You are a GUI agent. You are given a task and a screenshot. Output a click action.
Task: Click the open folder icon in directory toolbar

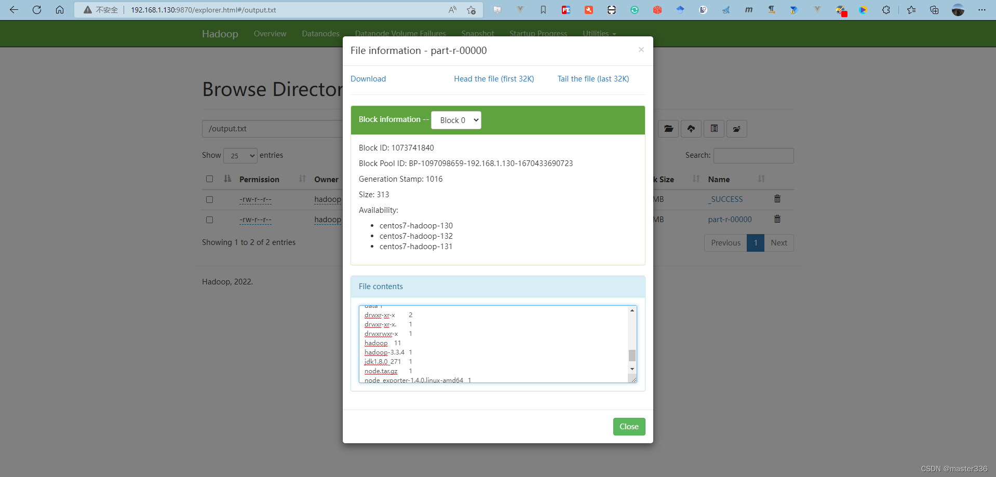(x=668, y=129)
